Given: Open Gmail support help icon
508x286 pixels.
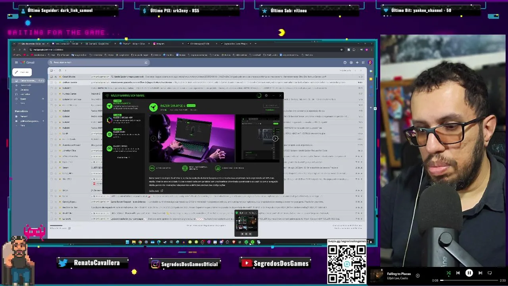Looking at the screenshot, I should tap(345, 62).
